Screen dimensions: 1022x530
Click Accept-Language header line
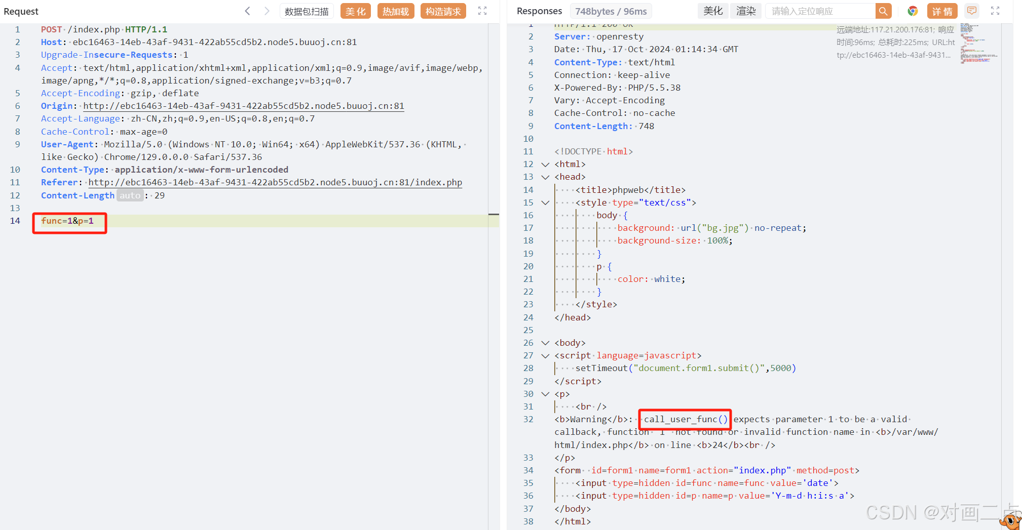click(x=178, y=118)
